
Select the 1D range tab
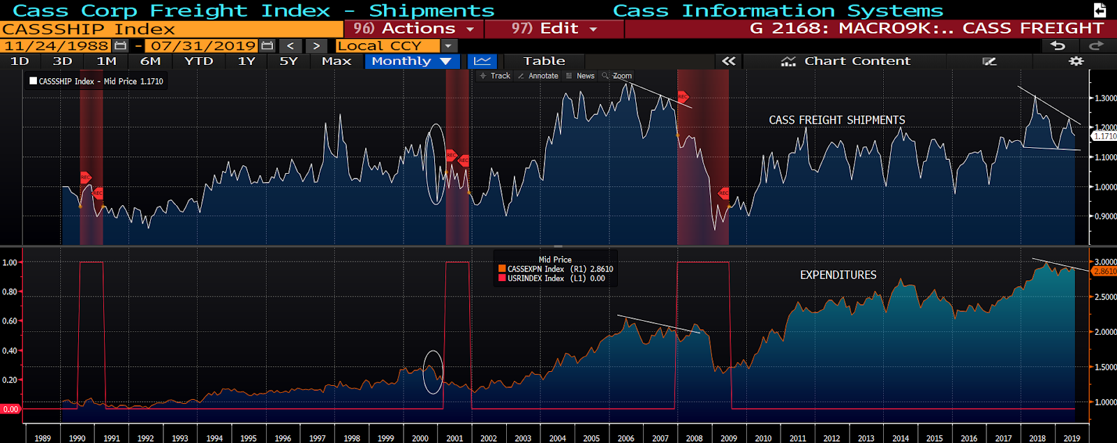tap(20, 61)
